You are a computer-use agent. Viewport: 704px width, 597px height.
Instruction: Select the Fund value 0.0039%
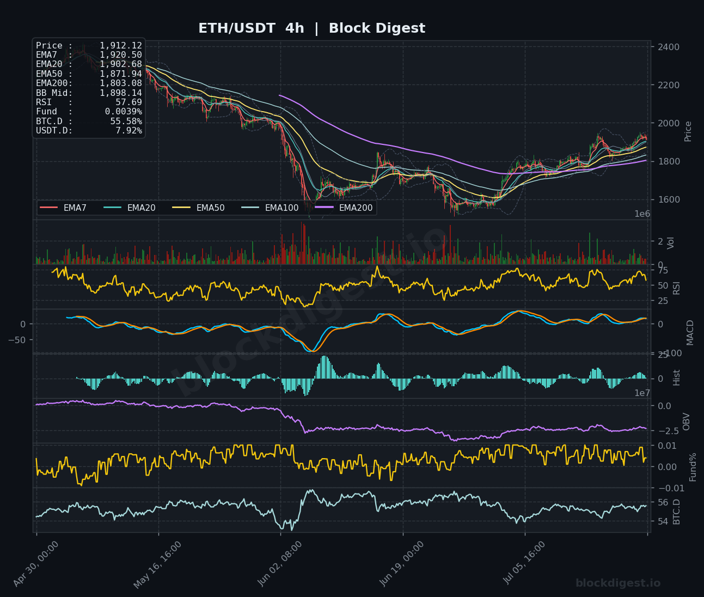(124, 112)
